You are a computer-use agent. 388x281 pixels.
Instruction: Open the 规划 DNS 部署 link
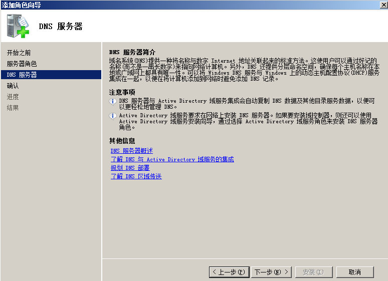[130, 168]
